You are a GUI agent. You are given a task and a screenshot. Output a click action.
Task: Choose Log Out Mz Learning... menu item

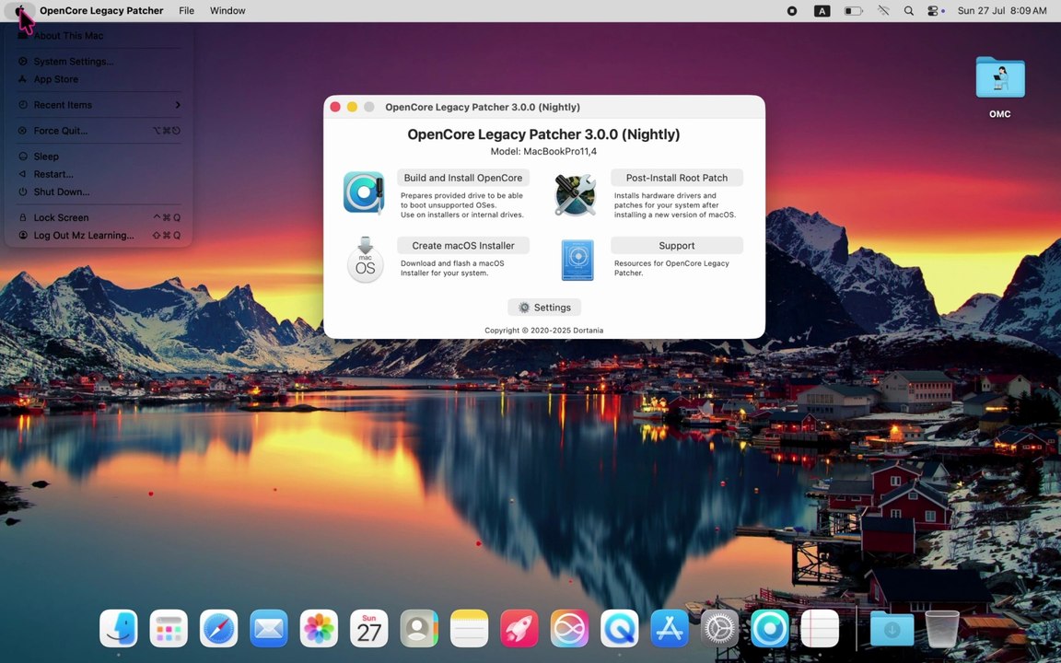99,234
